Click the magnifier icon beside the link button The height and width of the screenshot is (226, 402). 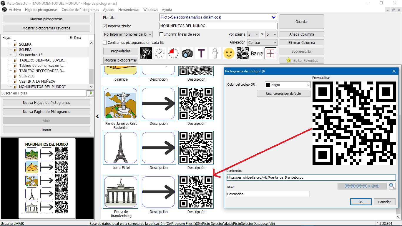[392, 186]
